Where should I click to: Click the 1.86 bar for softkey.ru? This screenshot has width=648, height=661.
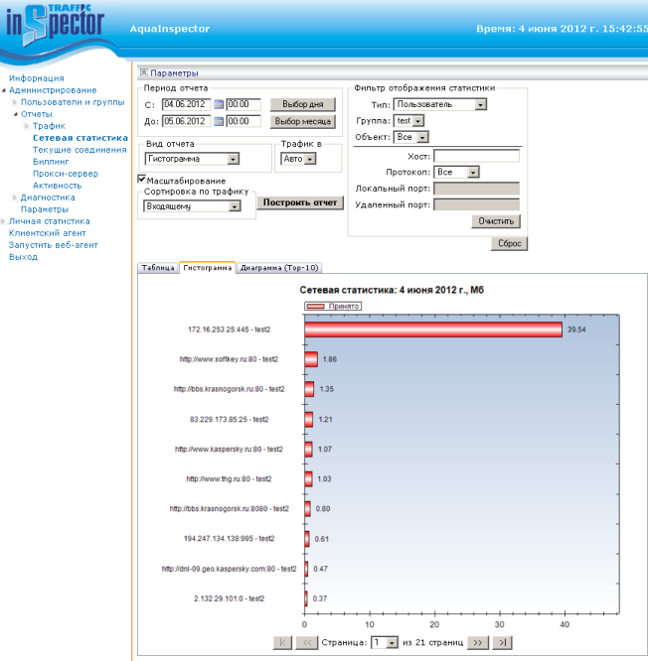pos(311,359)
